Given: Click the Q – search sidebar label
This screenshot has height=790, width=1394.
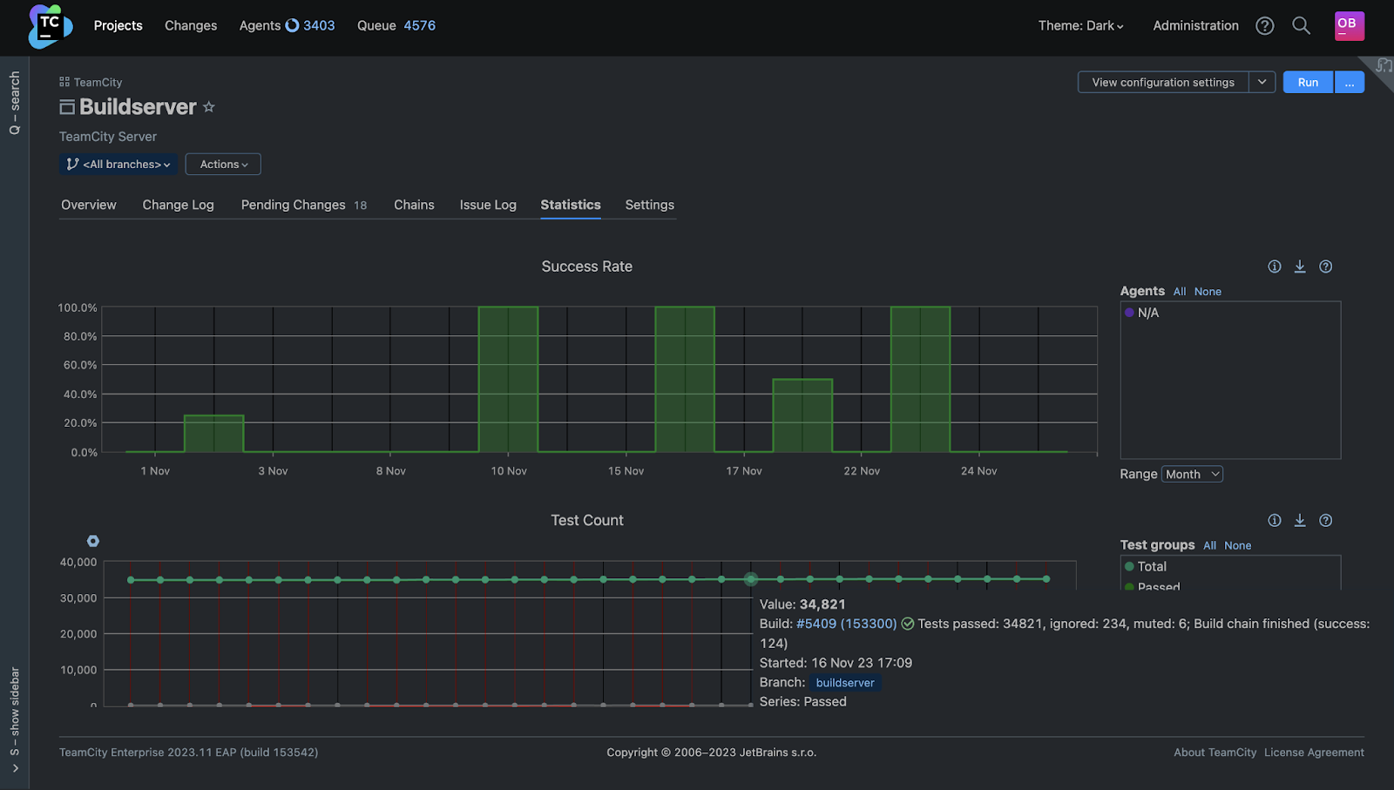Looking at the screenshot, I should pyautogui.click(x=15, y=103).
